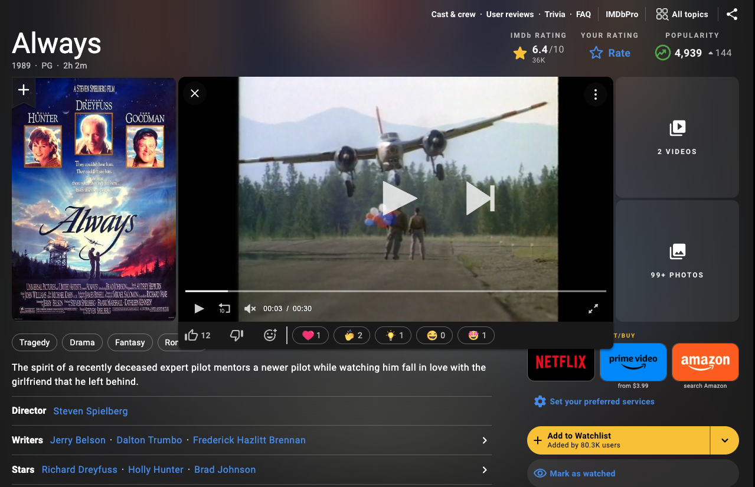Click the small play button in control bar
755x487 pixels.
(199, 308)
